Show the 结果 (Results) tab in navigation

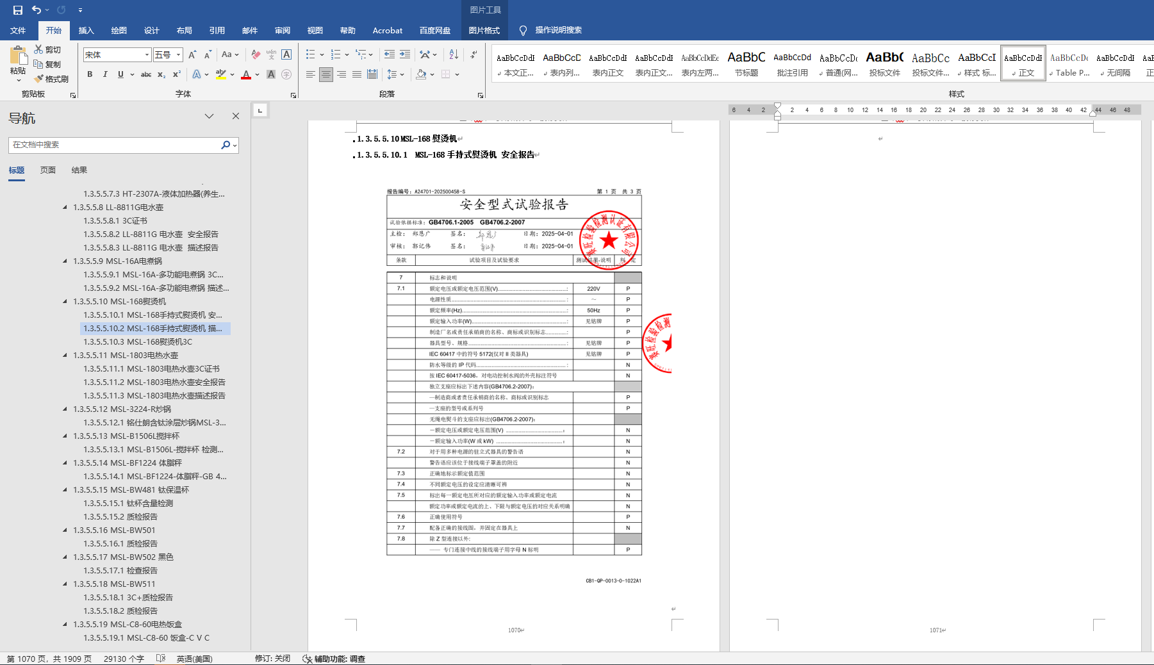(x=79, y=170)
